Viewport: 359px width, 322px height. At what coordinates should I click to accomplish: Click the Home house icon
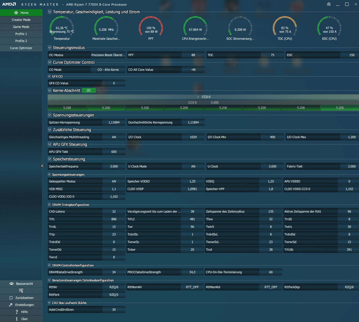(x=16, y=13)
